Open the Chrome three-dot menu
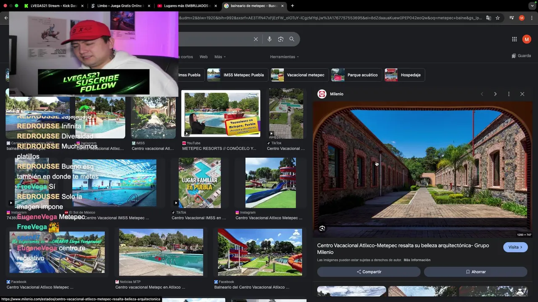This screenshot has height=302, width=538. tap(532, 18)
